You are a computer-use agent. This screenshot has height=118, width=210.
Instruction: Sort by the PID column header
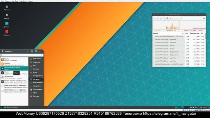click(187, 33)
